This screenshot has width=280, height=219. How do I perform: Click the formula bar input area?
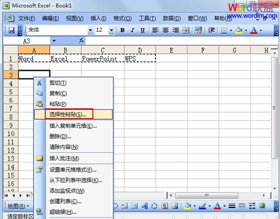click(x=182, y=41)
